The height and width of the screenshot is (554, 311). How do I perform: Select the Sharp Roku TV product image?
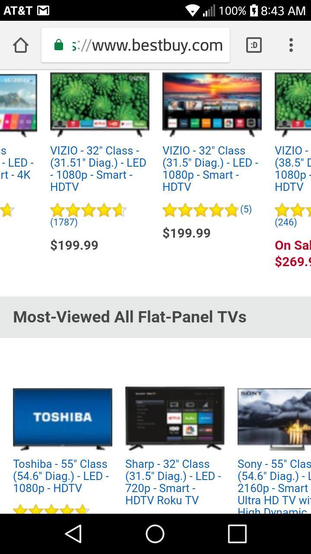(x=175, y=418)
